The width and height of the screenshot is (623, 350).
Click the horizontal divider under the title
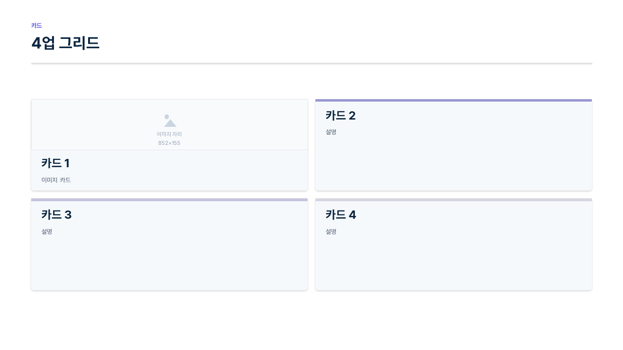[x=311, y=64]
